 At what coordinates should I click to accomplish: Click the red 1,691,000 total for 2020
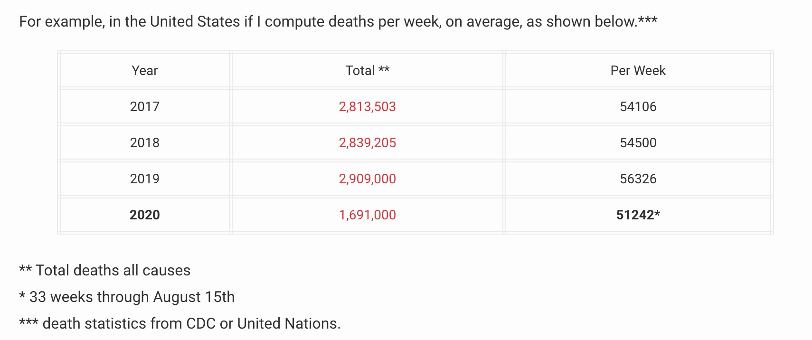(x=367, y=215)
